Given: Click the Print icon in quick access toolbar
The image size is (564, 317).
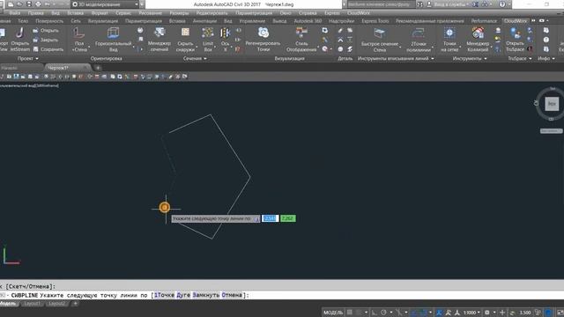Looking at the screenshot, I should point(38,4).
